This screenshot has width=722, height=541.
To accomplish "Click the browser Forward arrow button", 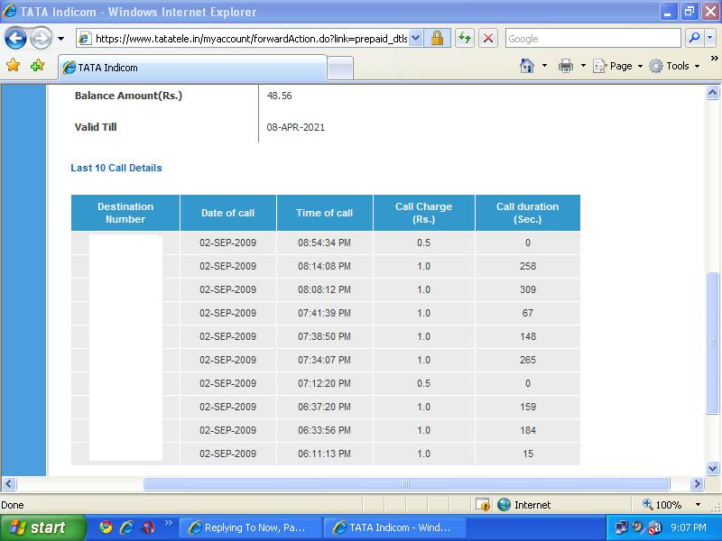I will (41, 39).
